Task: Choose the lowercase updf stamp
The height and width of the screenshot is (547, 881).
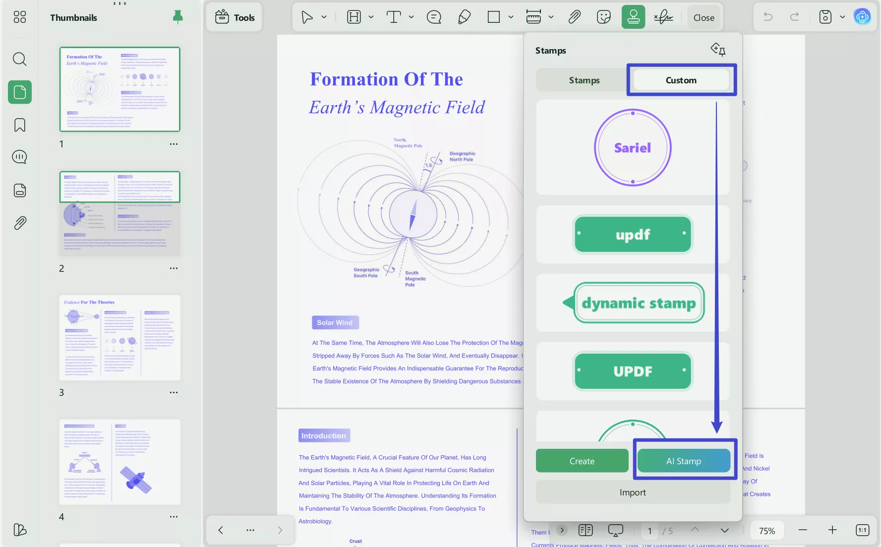Action: (x=633, y=235)
